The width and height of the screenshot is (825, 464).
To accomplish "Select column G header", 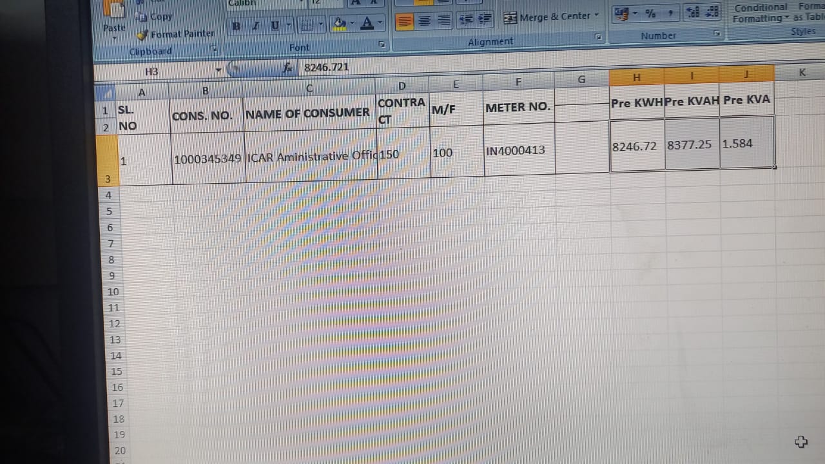I will [x=581, y=79].
